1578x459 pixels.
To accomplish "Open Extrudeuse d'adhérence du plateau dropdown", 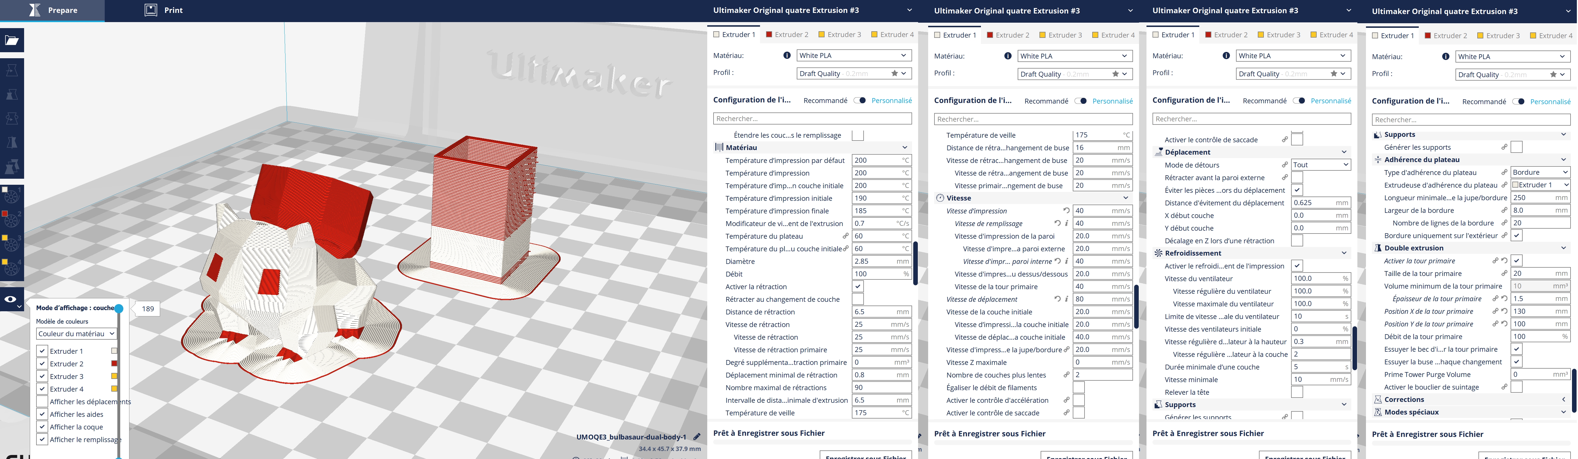I will [x=1540, y=185].
